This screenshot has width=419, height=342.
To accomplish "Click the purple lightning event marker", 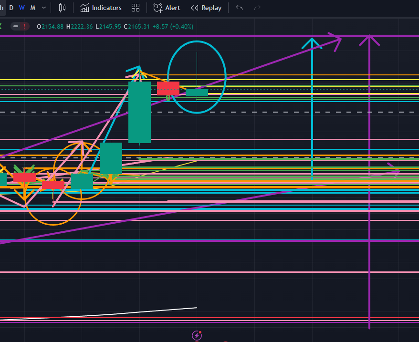I will 197,335.
